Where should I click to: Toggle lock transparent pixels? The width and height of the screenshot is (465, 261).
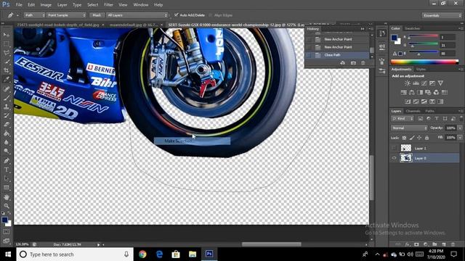coord(404,138)
